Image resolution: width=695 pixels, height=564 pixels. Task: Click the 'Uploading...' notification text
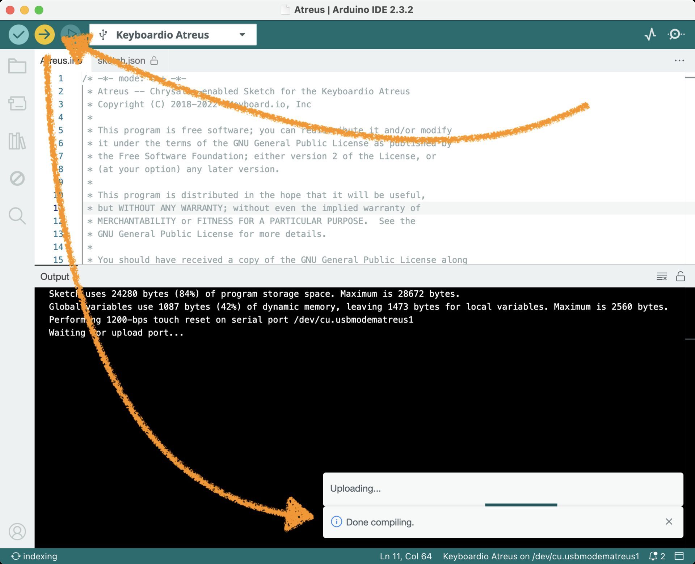[x=355, y=488]
